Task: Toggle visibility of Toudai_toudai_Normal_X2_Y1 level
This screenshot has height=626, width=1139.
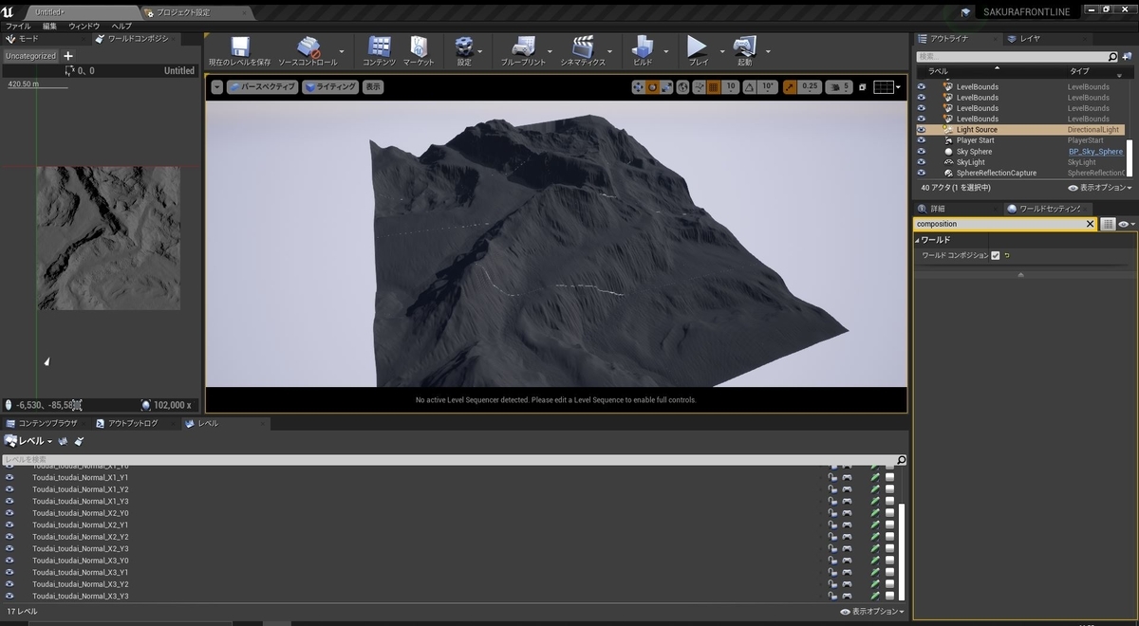Action: pos(9,525)
